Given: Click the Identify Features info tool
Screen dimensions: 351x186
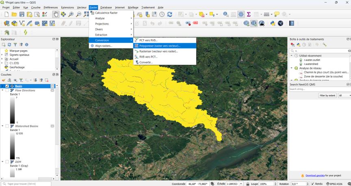Looking at the screenshot, I should [x=226, y=15].
